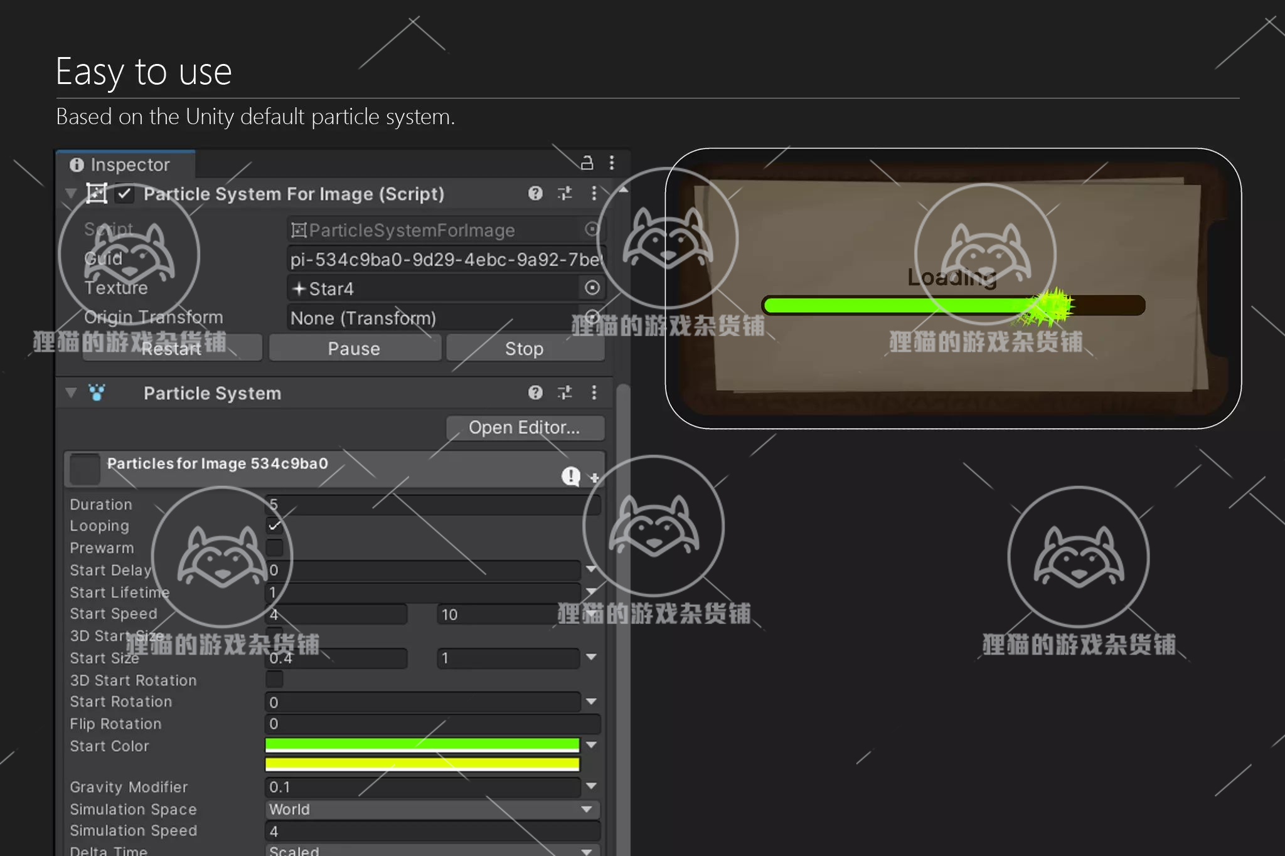The width and height of the screenshot is (1285, 856).
Task: Open the Start Color mode dropdown arrow
Action: (x=591, y=745)
